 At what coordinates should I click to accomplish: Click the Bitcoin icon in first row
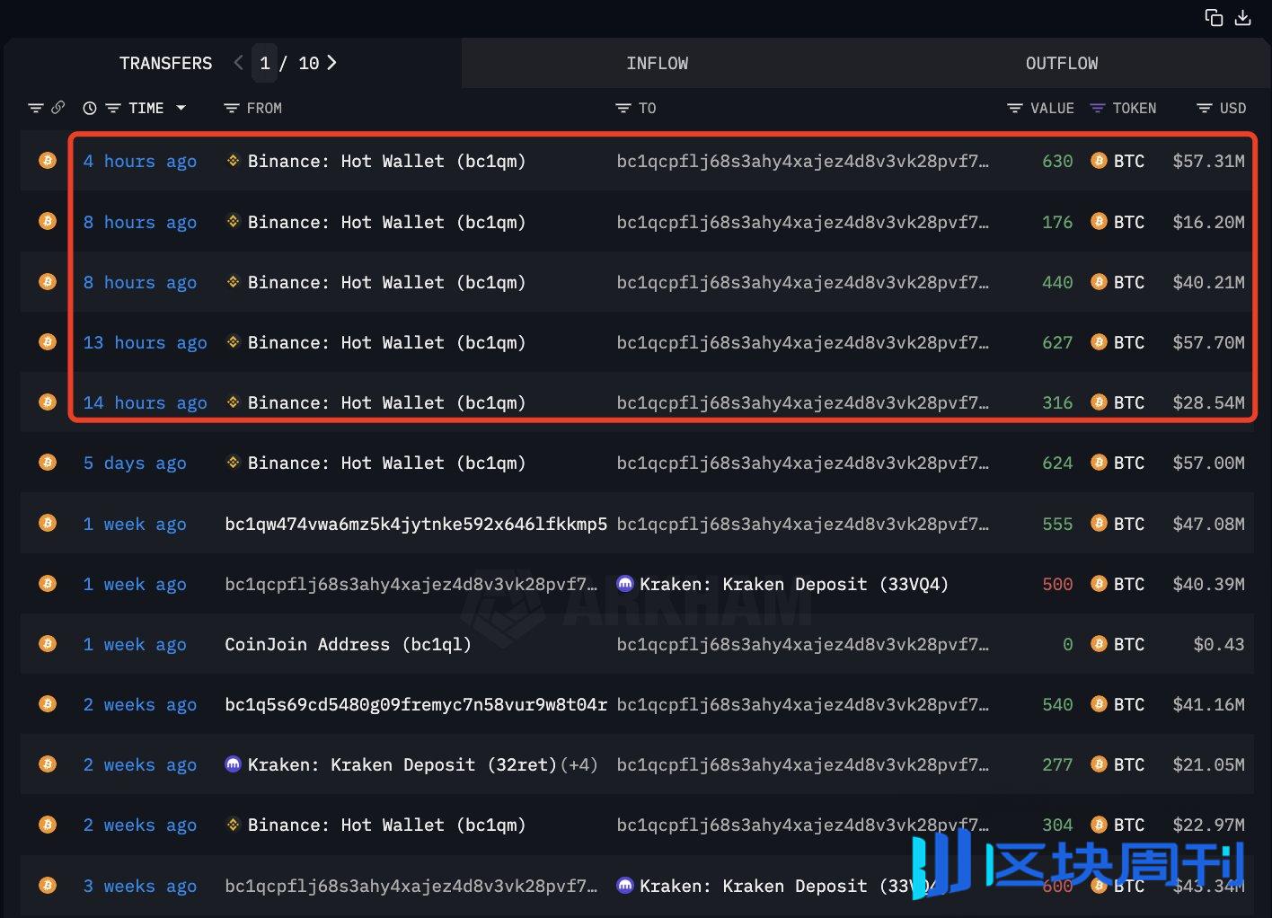pyautogui.click(x=48, y=161)
